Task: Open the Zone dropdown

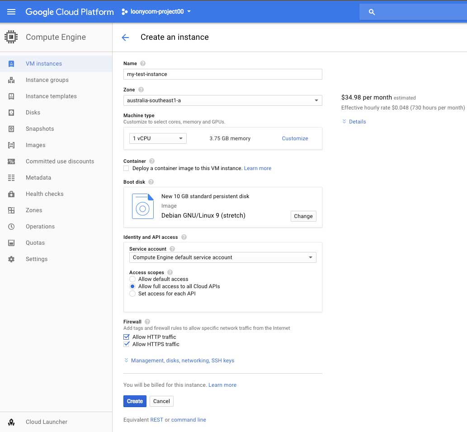Action: pos(222,100)
